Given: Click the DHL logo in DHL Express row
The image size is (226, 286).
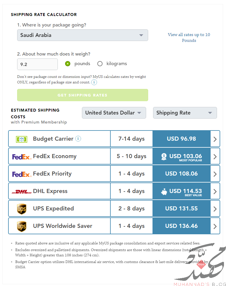Looking at the screenshot, I should (22, 192).
